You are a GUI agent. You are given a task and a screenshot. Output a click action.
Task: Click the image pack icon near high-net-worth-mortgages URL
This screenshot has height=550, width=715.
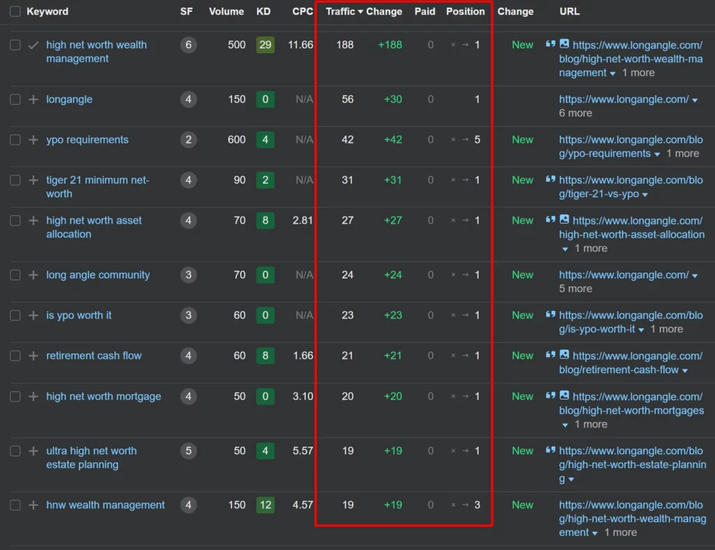click(563, 396)
